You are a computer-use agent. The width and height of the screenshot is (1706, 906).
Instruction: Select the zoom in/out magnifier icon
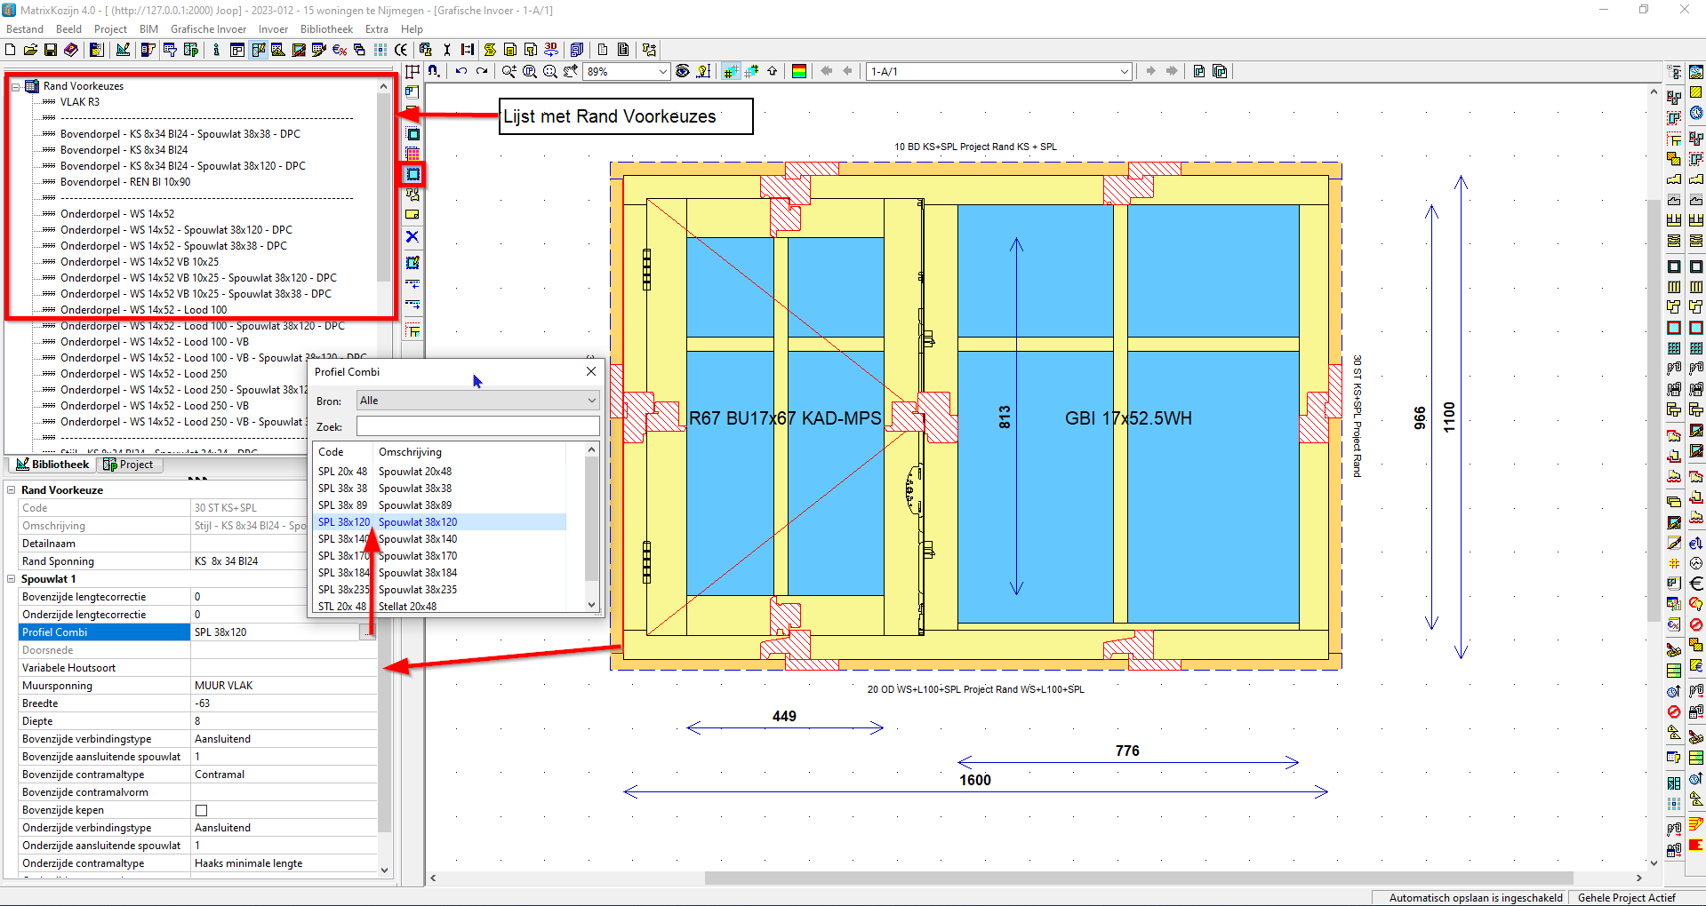click(x=509, y=71)
